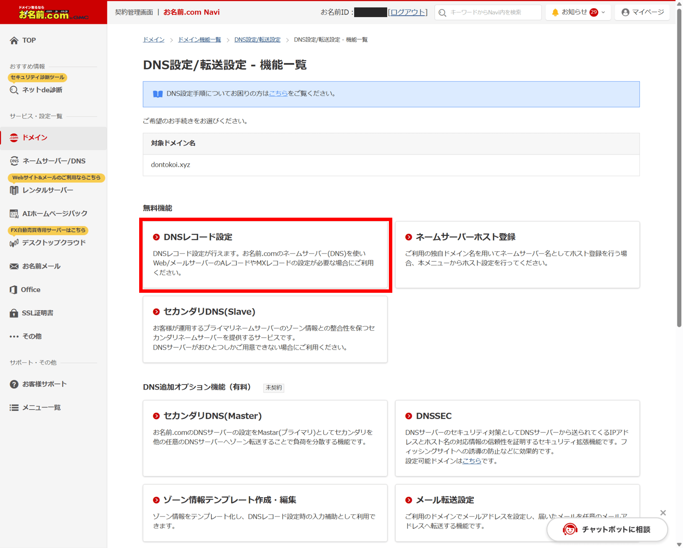Open セカンダリDNS(Slave) card
The width and height of the screenshot is (683, 548).
point(265,329)
